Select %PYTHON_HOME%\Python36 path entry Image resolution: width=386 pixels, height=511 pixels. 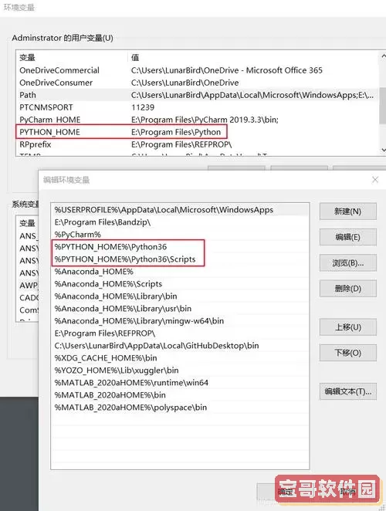180,247
